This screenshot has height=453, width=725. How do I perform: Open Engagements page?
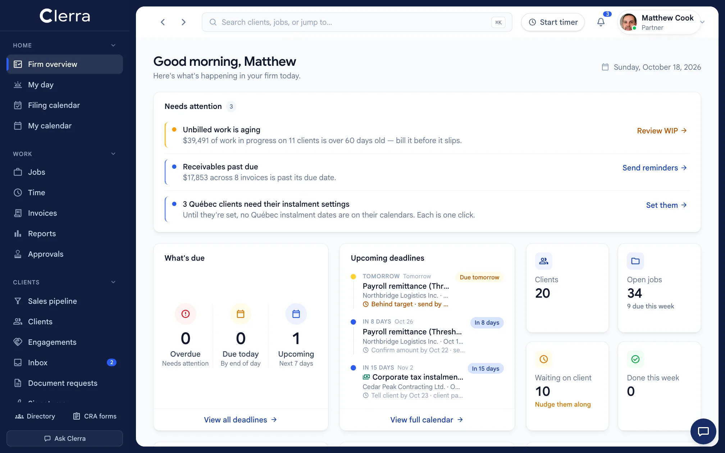(65, 342)
